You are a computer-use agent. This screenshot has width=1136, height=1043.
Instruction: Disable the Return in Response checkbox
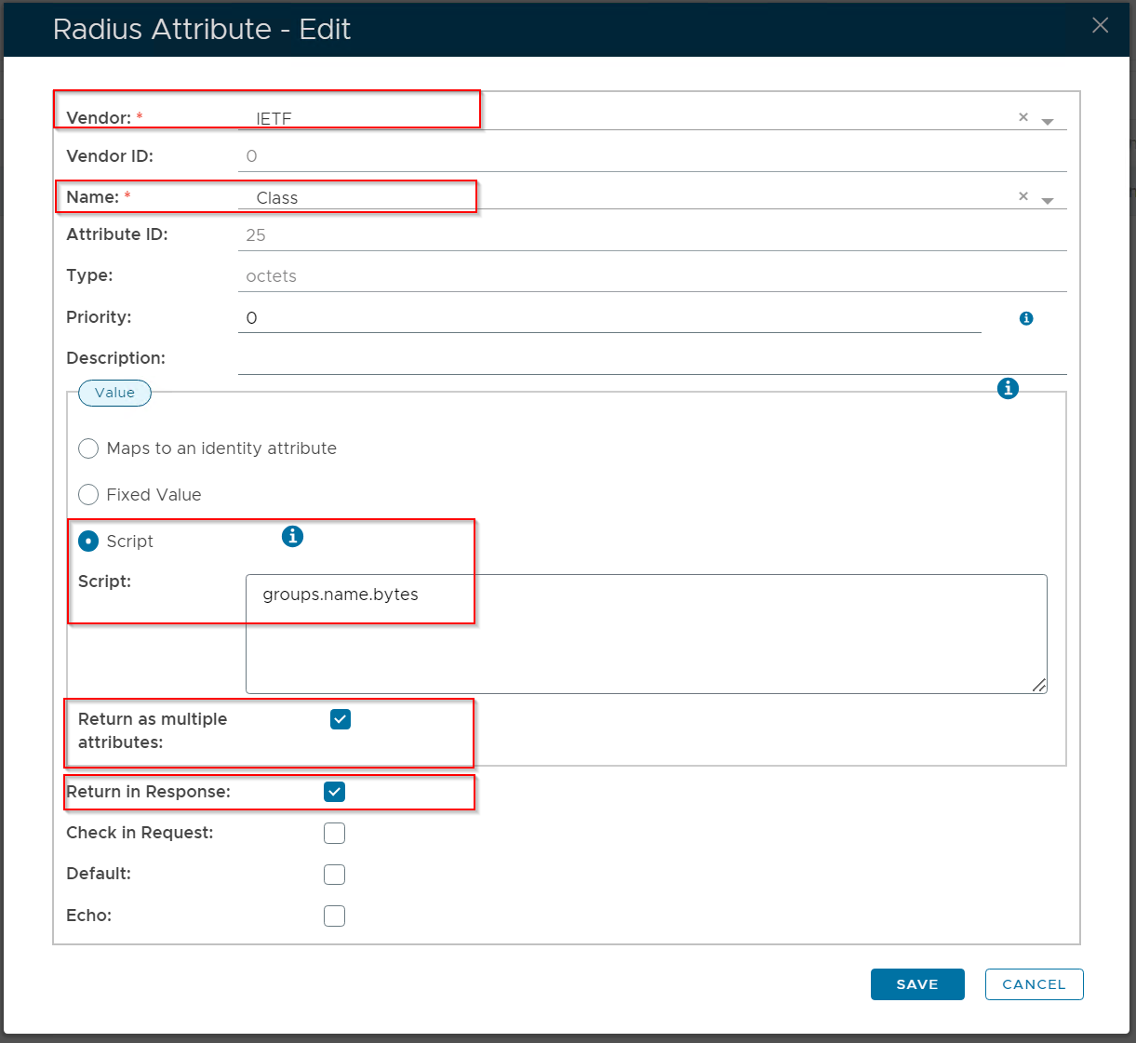[x=334, y=792]
